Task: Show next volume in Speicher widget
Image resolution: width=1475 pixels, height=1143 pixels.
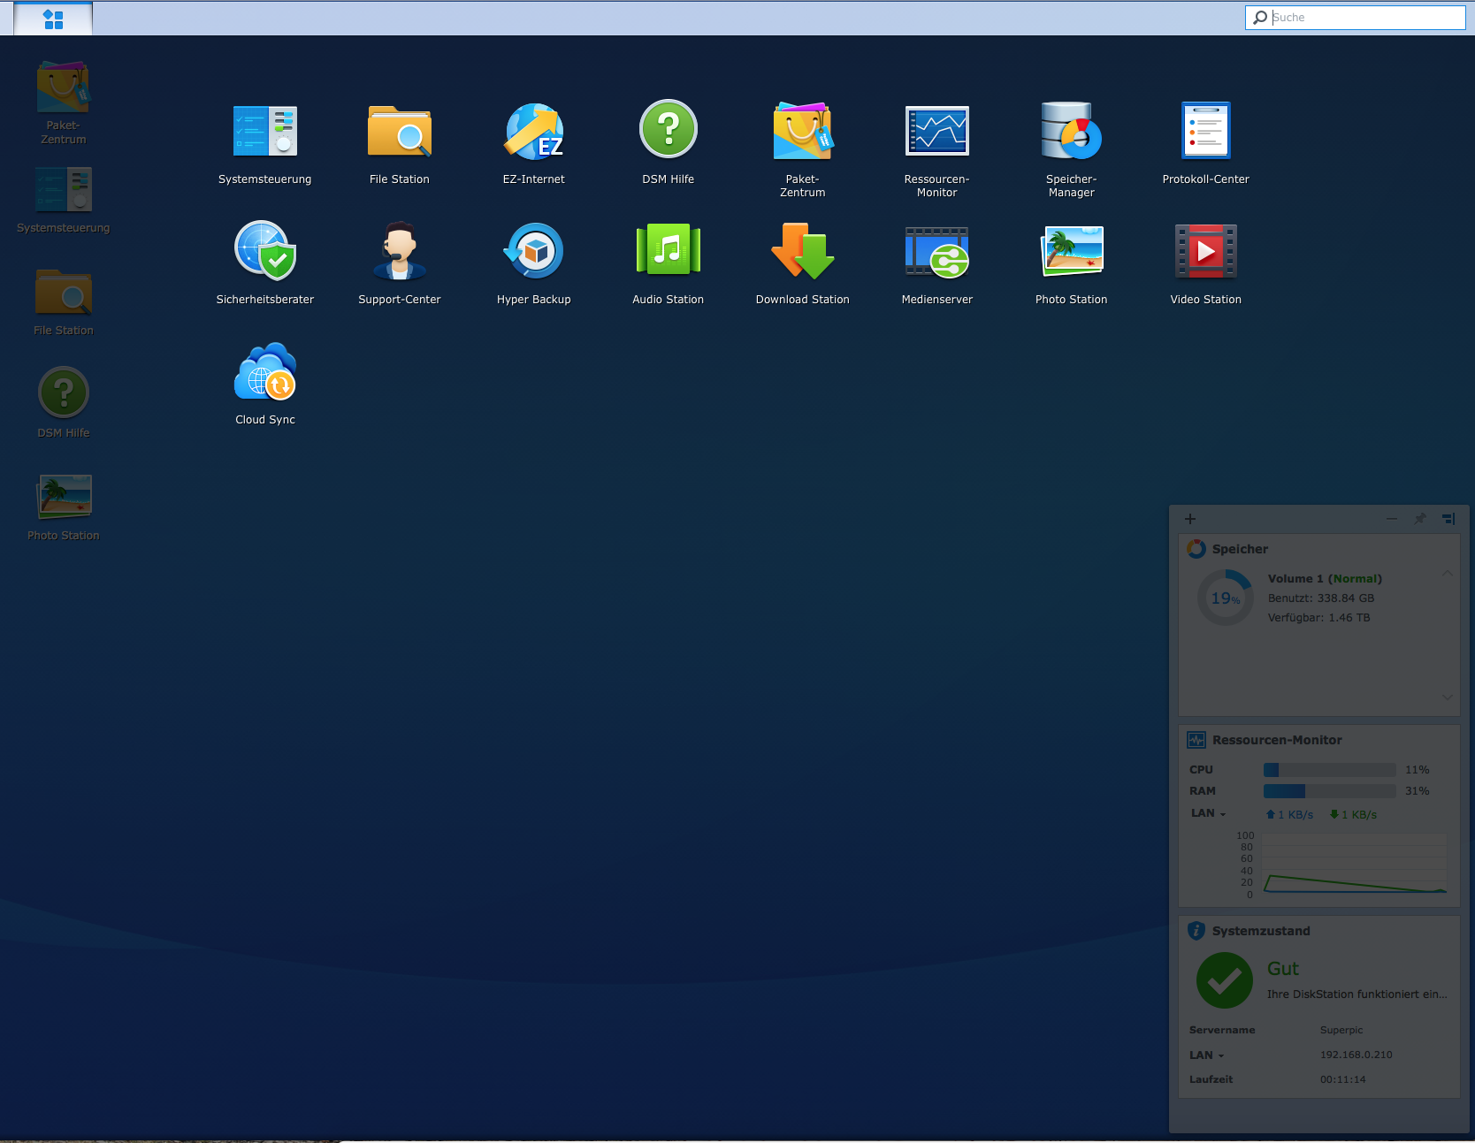Action: [1448, 697]
